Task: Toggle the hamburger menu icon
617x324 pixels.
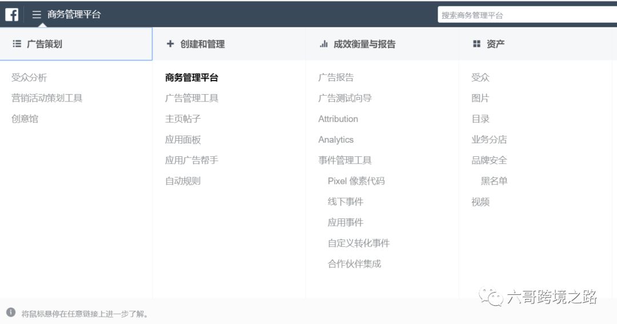Action: click(37, 14)
